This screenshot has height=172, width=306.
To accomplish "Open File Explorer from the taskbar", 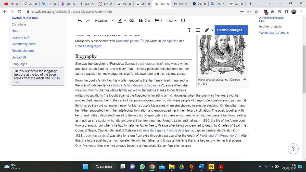I will [172, 167].
